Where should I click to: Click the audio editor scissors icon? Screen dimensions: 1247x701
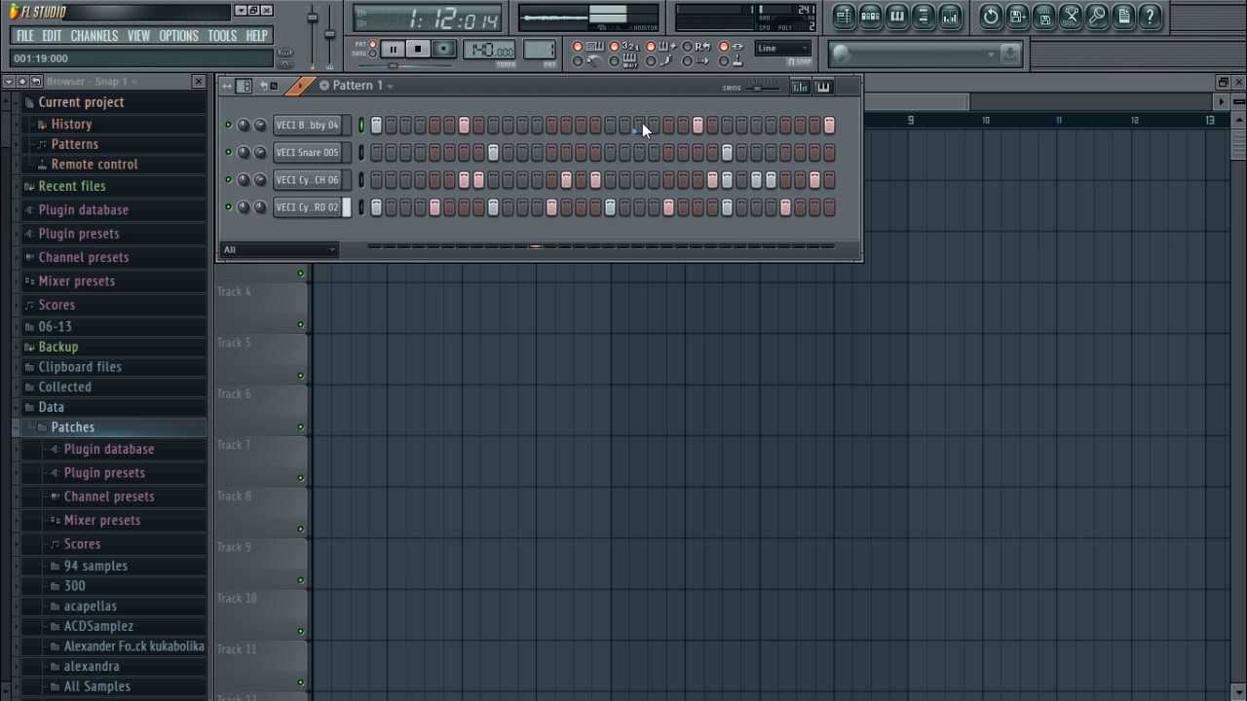(1071, 16)
